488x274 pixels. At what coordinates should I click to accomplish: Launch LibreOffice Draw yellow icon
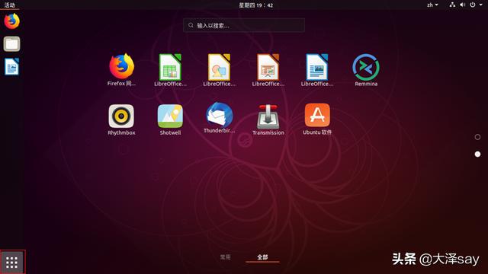(x=219, y=66)
